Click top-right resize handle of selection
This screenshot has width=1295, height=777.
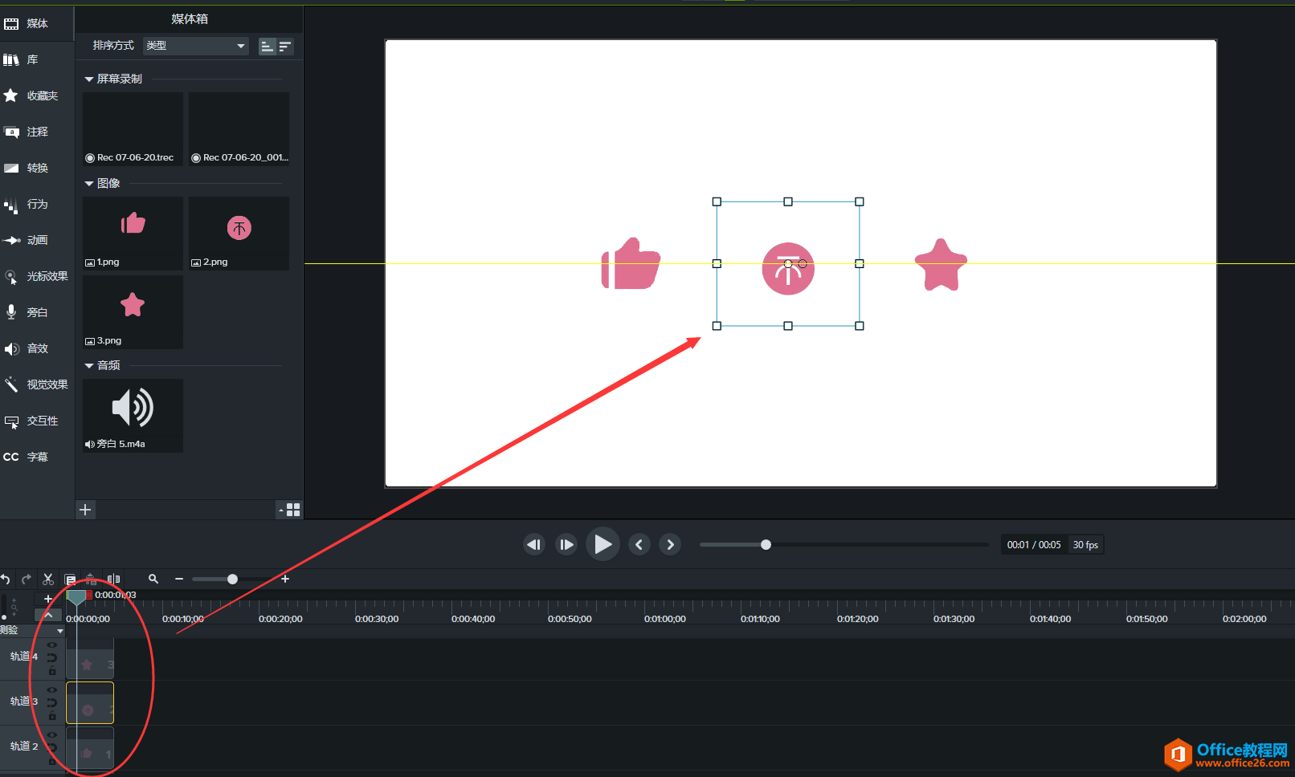pyautogui.click(x=860, y=202)
